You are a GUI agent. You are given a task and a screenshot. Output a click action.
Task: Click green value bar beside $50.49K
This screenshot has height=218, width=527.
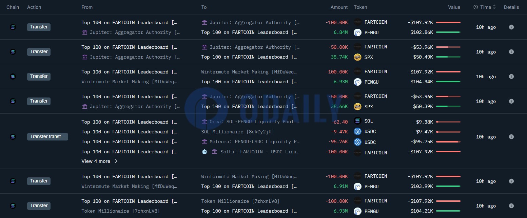(448, 57)
